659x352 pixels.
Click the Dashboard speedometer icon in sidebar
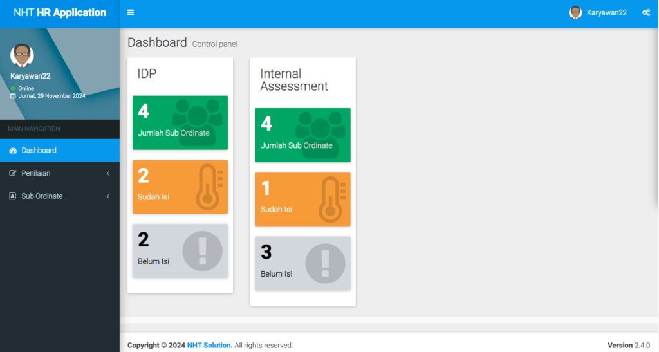click(x=13, y=151)
